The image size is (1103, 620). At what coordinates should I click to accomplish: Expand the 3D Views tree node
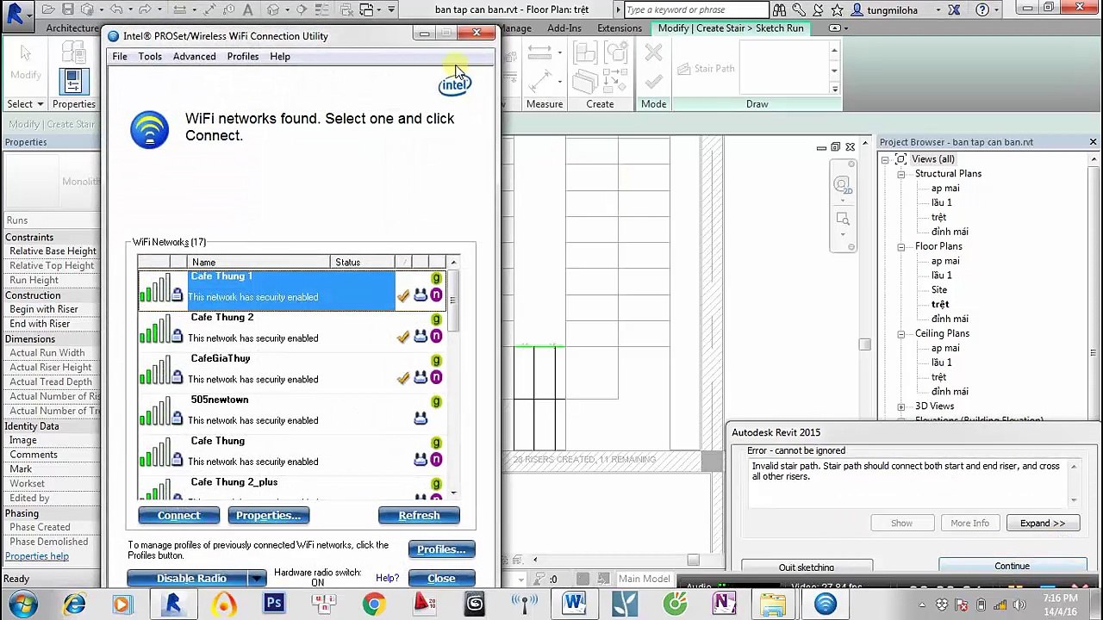pos(900,406)
